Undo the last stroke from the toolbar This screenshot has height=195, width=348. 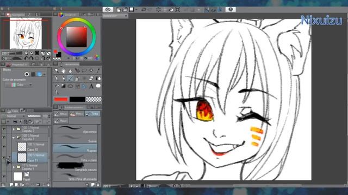[144, 10]
